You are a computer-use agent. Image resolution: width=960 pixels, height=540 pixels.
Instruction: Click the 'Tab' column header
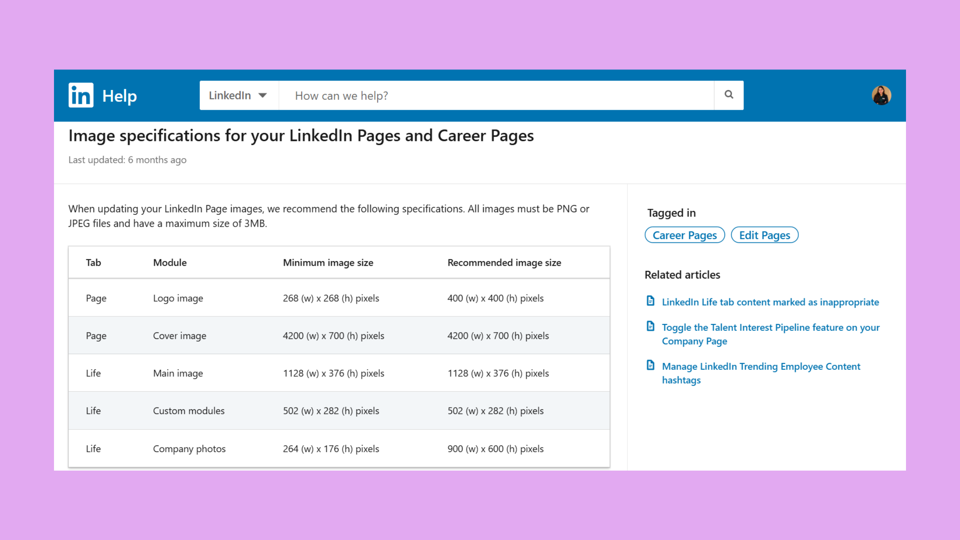coord(93,263)
